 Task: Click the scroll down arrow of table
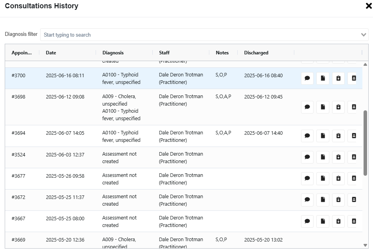[365, 245]
